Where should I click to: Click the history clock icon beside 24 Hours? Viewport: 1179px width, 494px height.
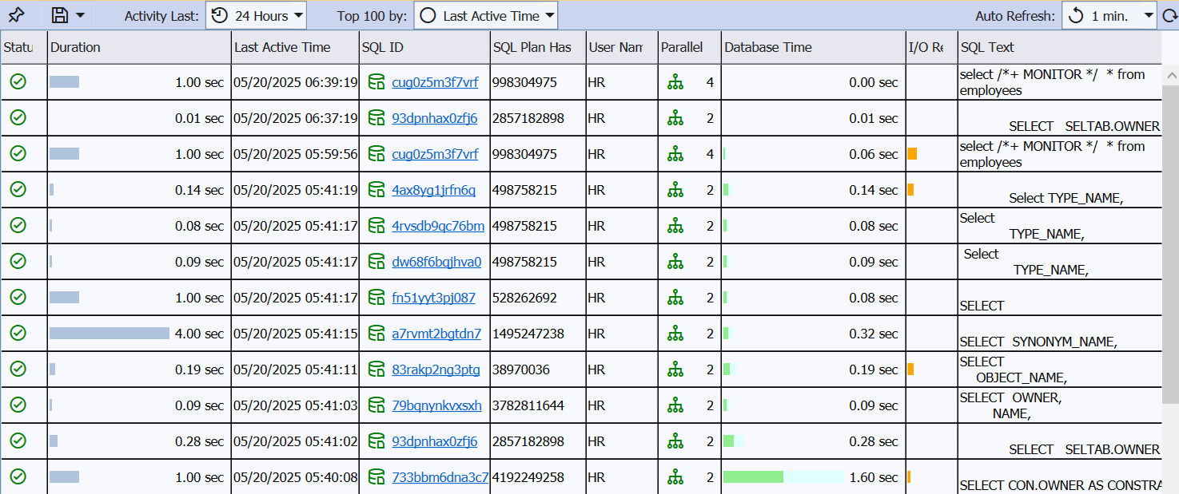point(220,14)
